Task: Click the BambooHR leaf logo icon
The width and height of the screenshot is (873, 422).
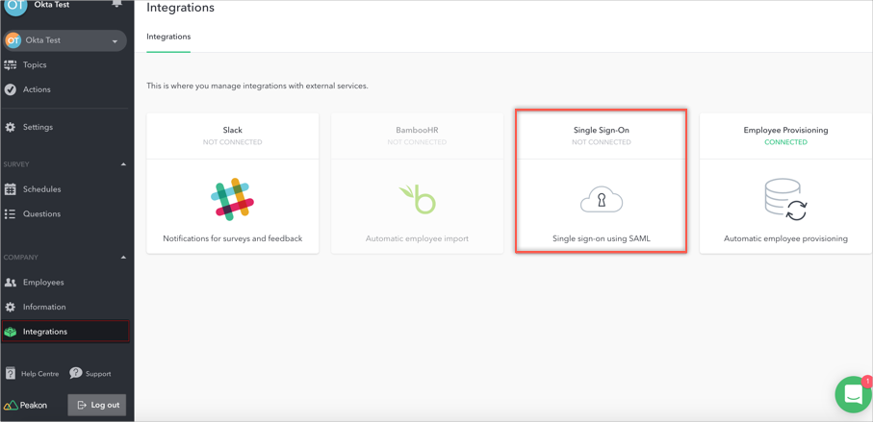Action: (x=417, y=199)
